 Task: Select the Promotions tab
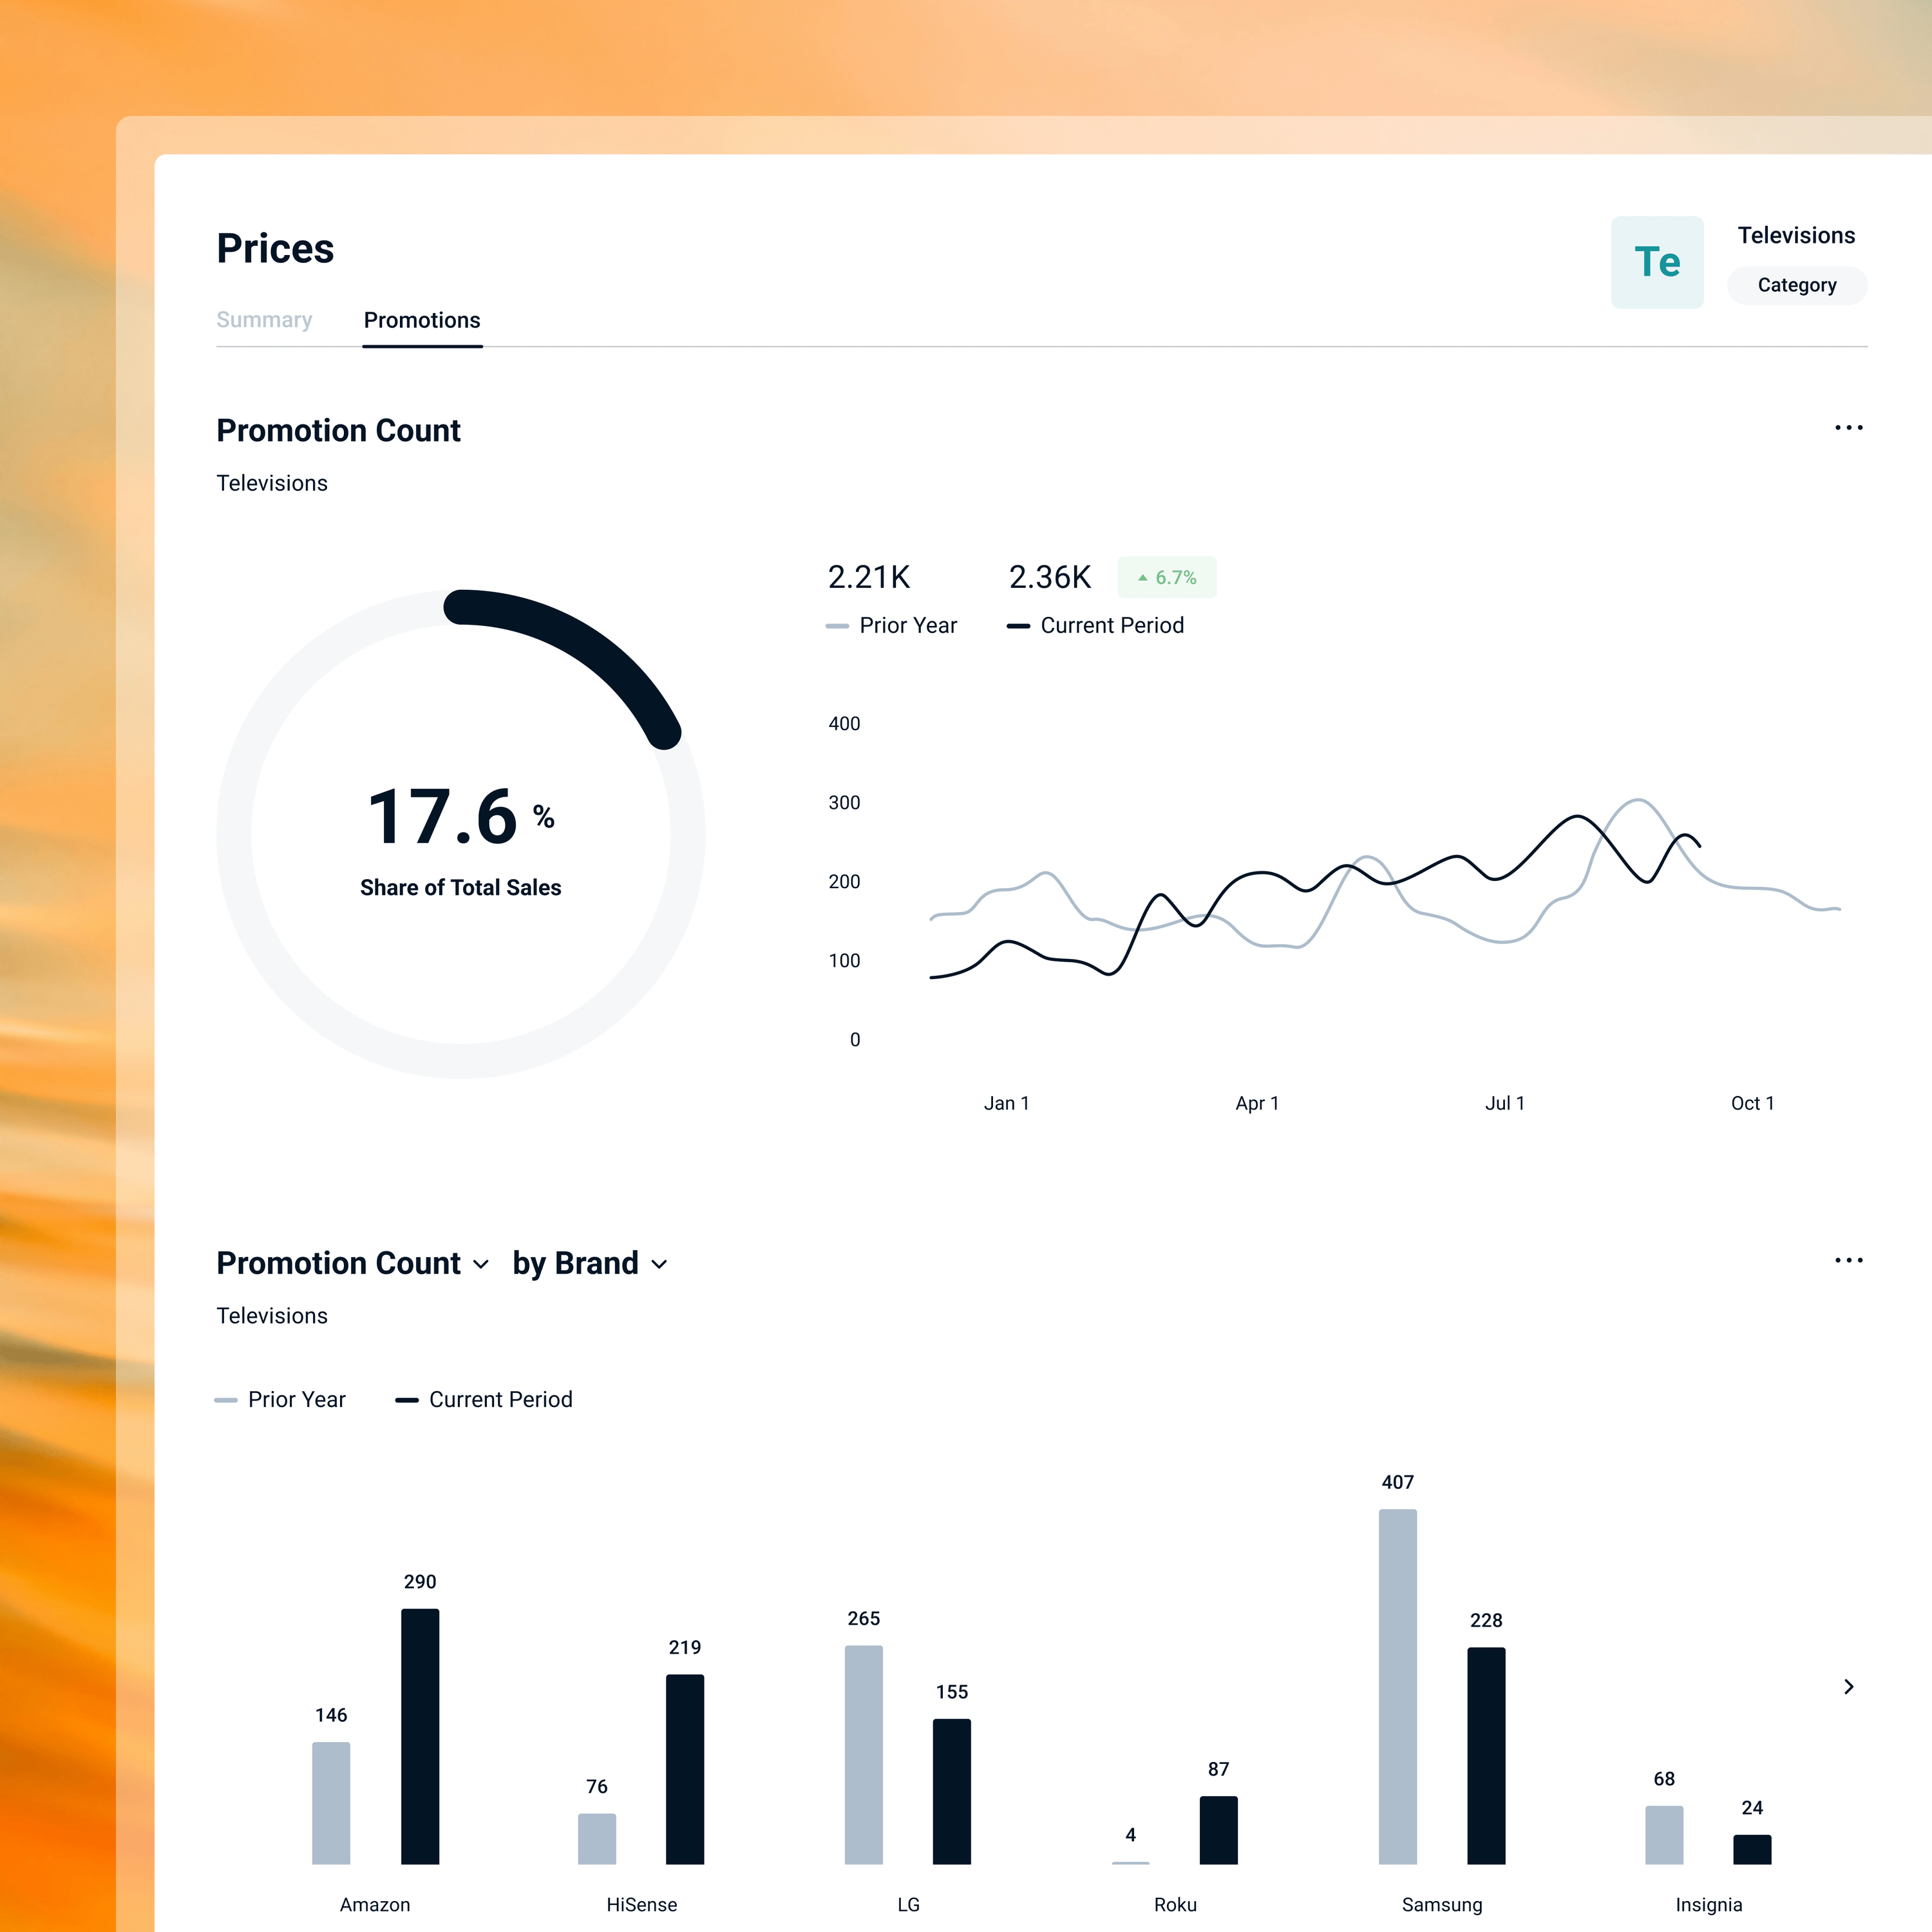[x=422, y=320]
